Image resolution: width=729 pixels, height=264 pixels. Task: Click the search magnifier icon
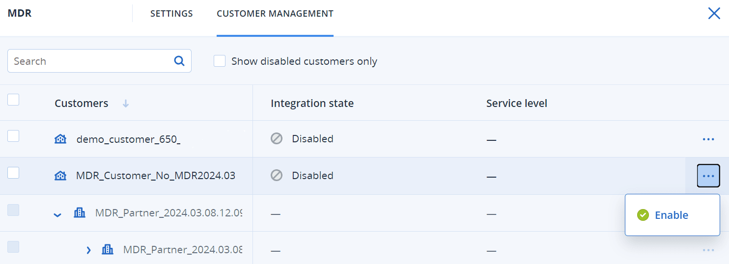point(179,61)
